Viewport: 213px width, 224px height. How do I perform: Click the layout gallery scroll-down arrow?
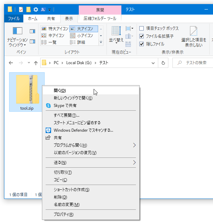click(x=101, y=36)
